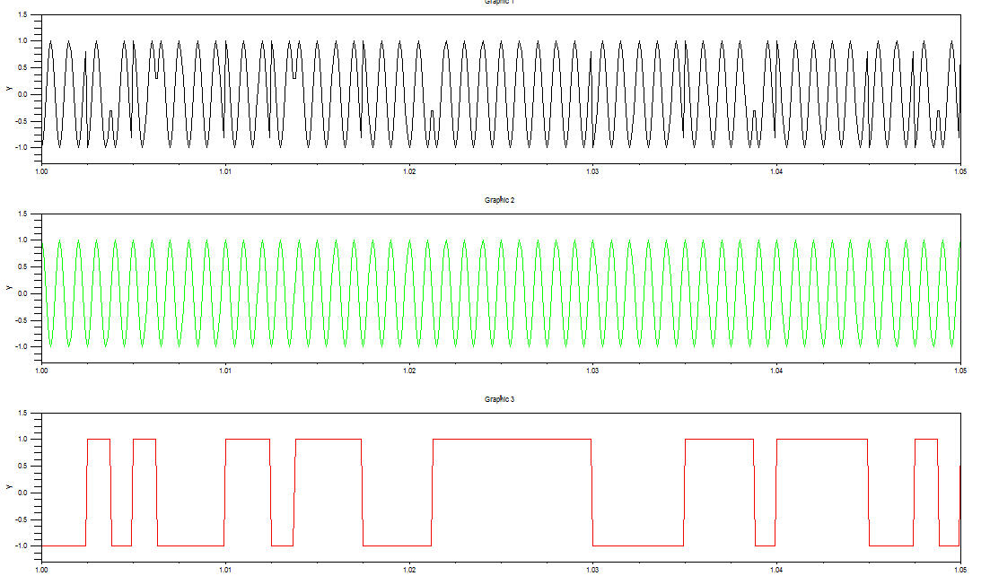Viewport: 990px width, 576px height.
Task: Pick the 1.05 x-axis tick label of Graphic 2
Action: 960,371
